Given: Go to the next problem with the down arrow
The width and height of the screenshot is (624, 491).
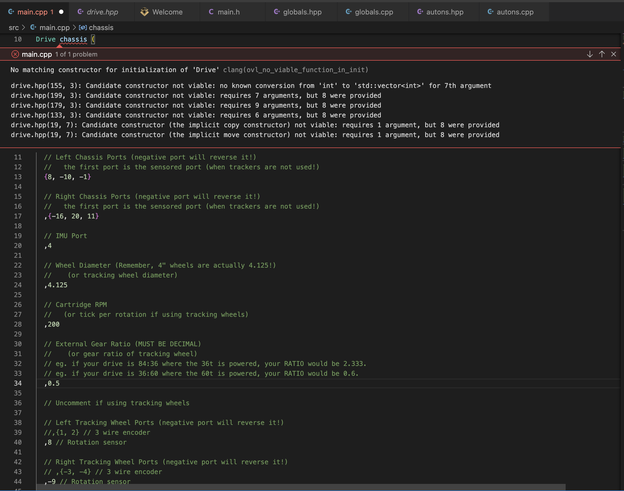Looking at the screenshot, I should [x=590, y=54].
